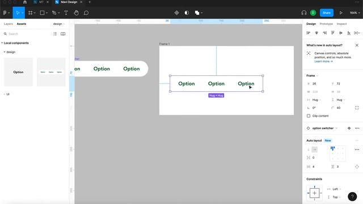Align top icon in Design panel

(x=333, y=33)
